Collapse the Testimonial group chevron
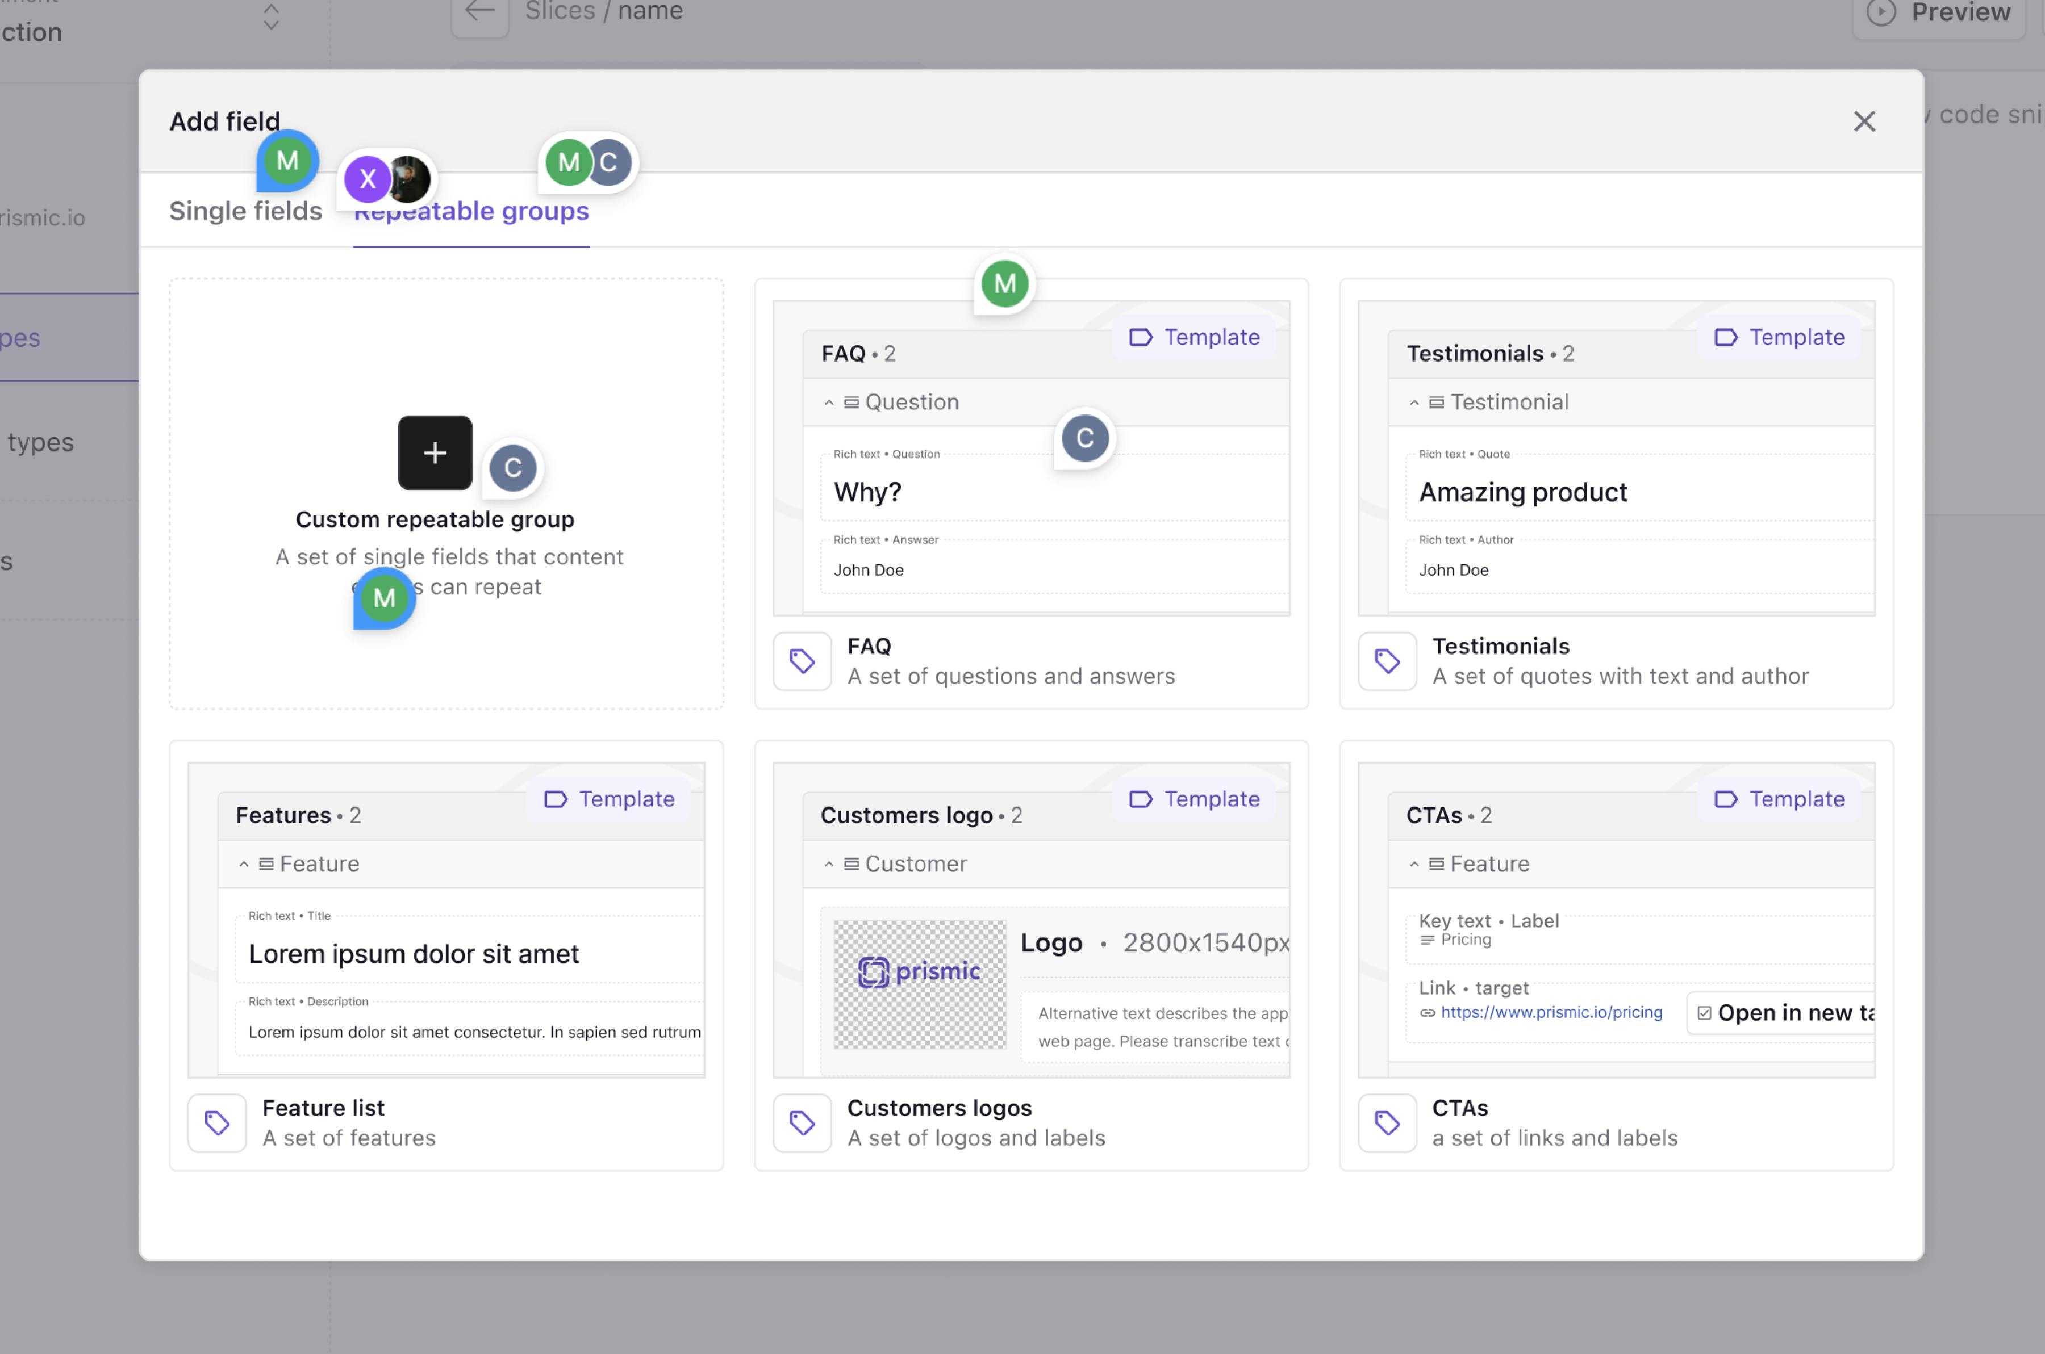 click(x=1413, y=403)
